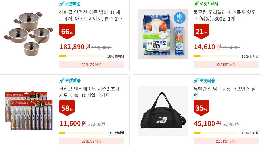Click the blue 냉동 snowflake badge

pos(179,18)
